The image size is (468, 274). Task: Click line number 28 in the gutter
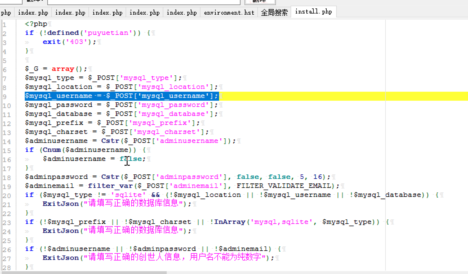point(6,268)
